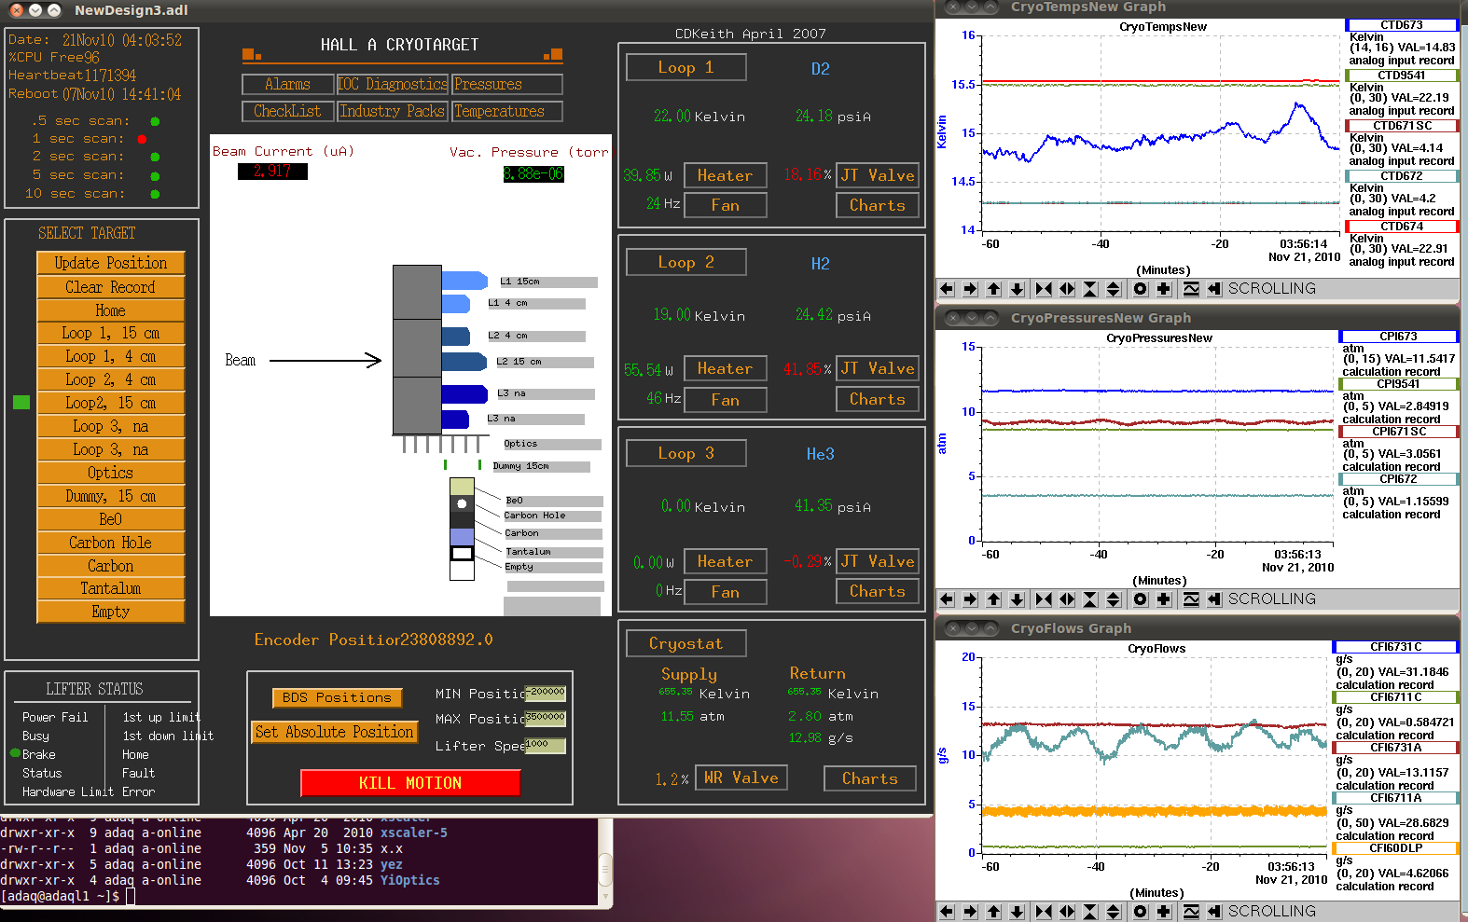The width and height of the screenshot is (1468, 922).
Task: Open the IOC Diagnostics menu
Action: click(x=393, y=85)
